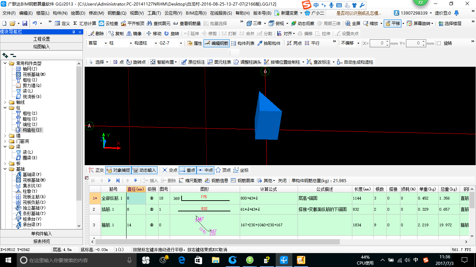This screenshot has height=267, width=476.
Task: Check the 旋转 rotate checkbox
Action: click(x=439, y=43)
